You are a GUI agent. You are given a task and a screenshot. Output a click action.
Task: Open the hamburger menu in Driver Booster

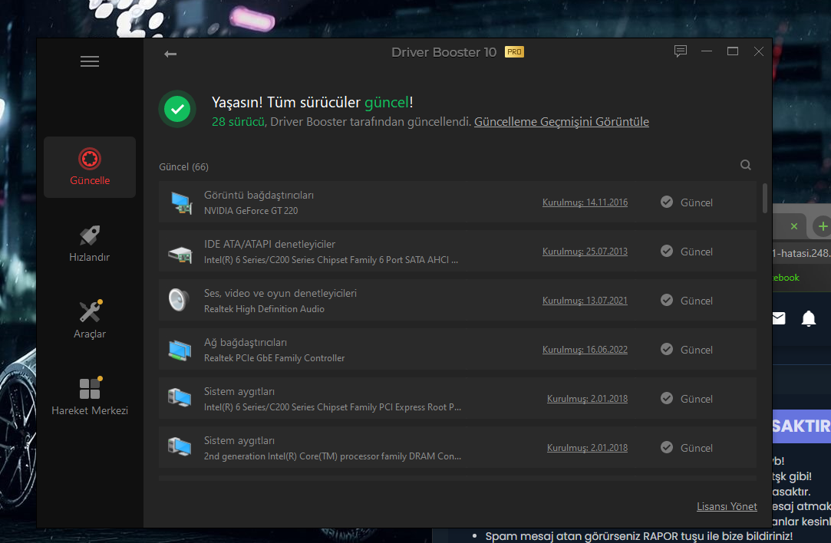90,61
